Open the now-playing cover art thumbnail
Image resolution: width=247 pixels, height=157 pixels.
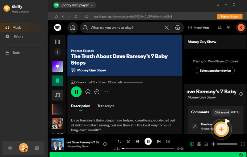57,144
